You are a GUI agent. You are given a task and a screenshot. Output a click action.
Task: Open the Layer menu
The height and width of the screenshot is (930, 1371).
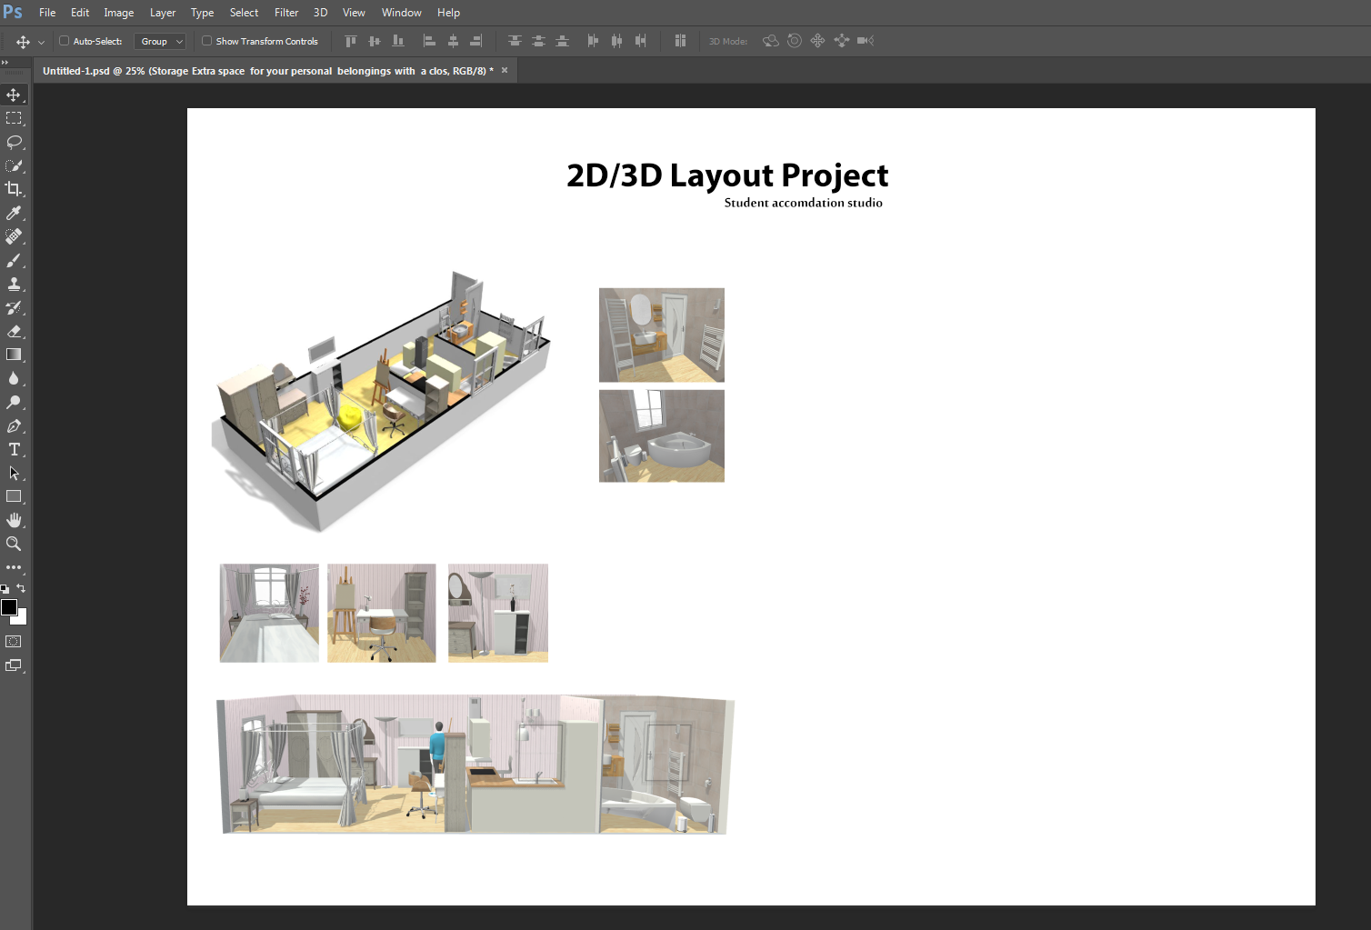[163, 13]
